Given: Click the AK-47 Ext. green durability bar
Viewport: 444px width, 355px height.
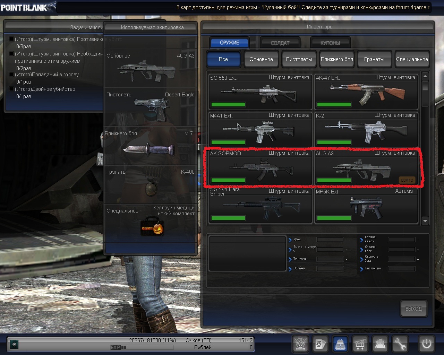Looking at the screenshot, I should click(x=334, y=104).
